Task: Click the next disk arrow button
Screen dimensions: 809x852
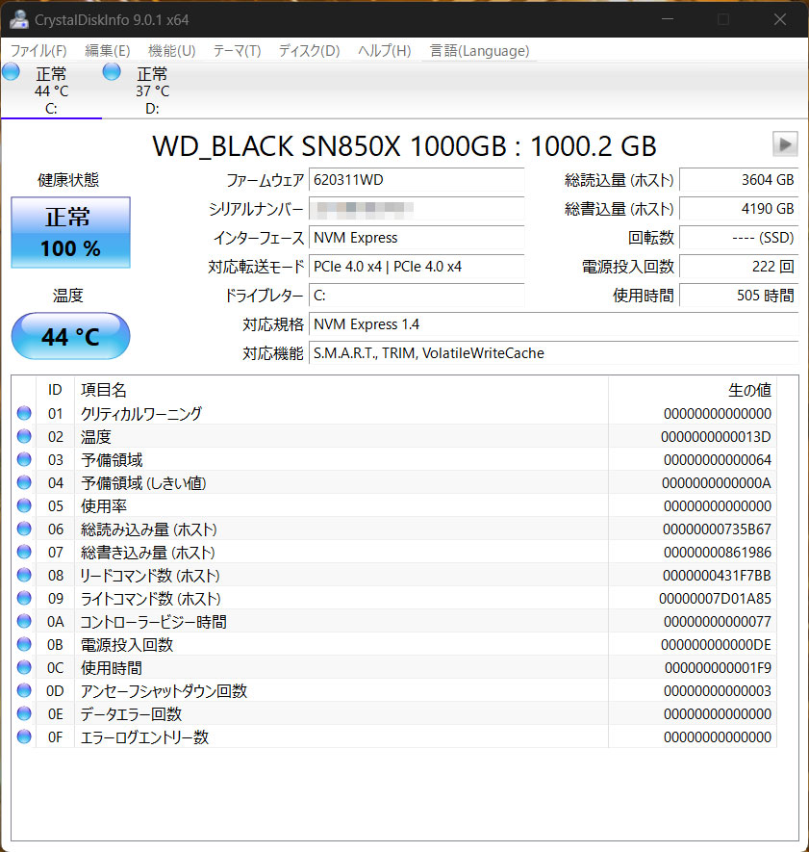Action: (x=785, y=144)
